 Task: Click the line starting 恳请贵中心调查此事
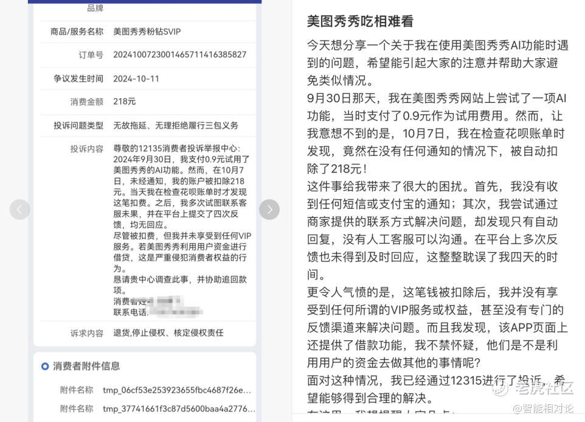click(x=180, y=280)
